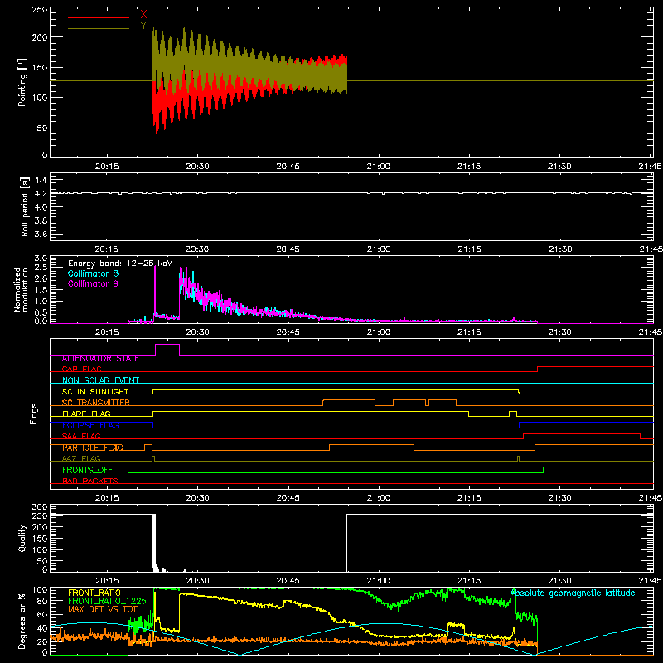Select the MAX_DET_VS_TOT legend entry

[103, 609]
